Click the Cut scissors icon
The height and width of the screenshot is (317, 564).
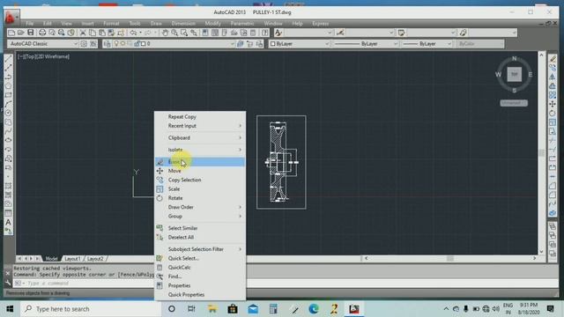click(83, 33)
